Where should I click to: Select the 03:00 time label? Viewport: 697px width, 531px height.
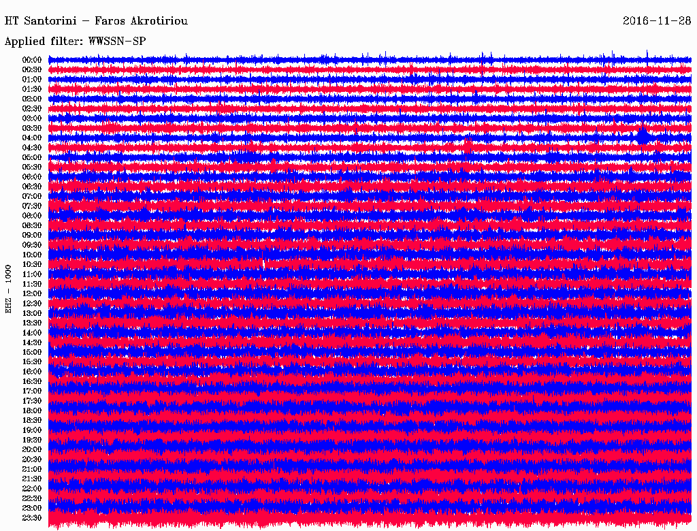[x=31, y=118]
